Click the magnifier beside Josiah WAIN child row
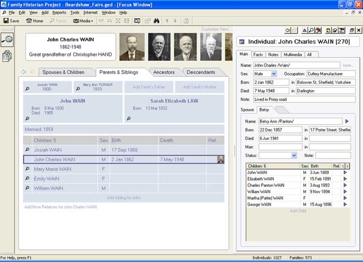Viewport: 363px width, 262px height. pyautogui.click(x=27, y=150)
